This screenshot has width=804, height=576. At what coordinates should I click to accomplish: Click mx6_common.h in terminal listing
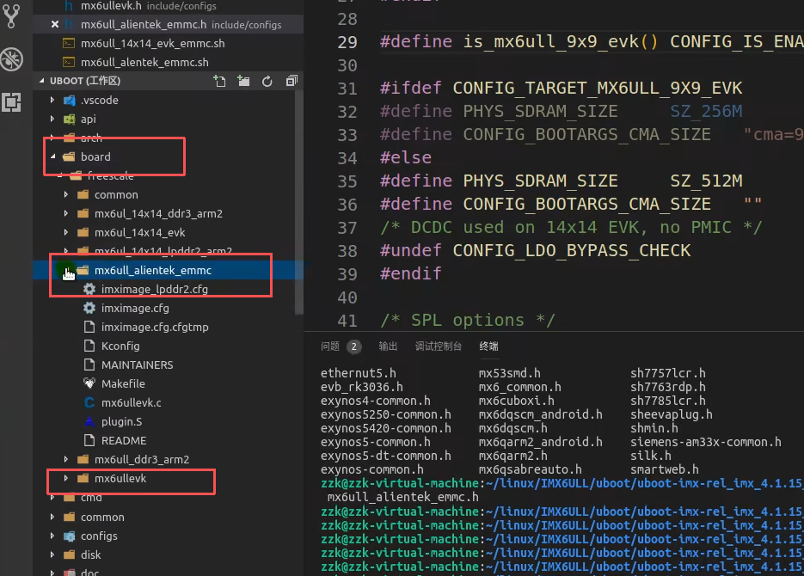(520, 387)
